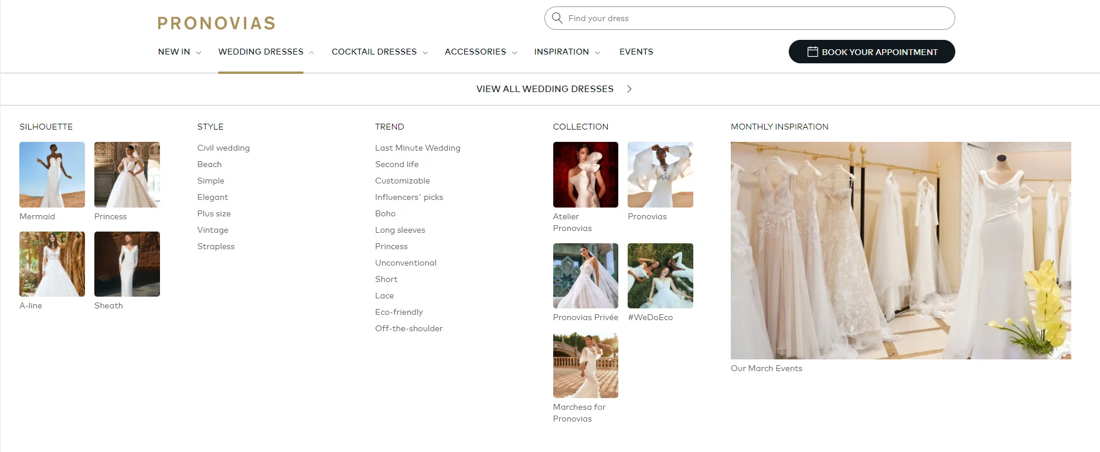Open the Accessories dropdown menu
The height and width of the screenshot is (452, 1100).
tap(481, 52)
